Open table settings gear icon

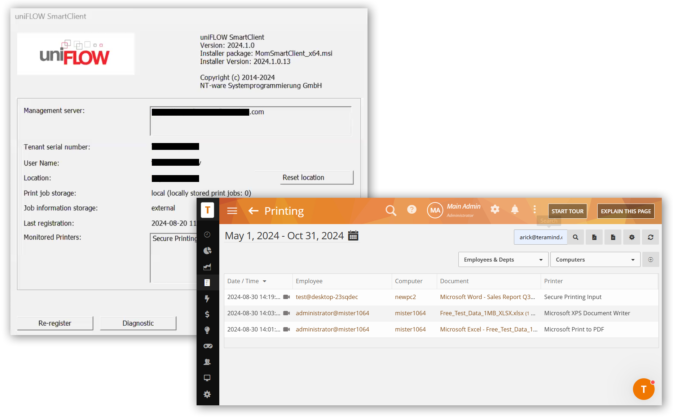coord(632,237)
